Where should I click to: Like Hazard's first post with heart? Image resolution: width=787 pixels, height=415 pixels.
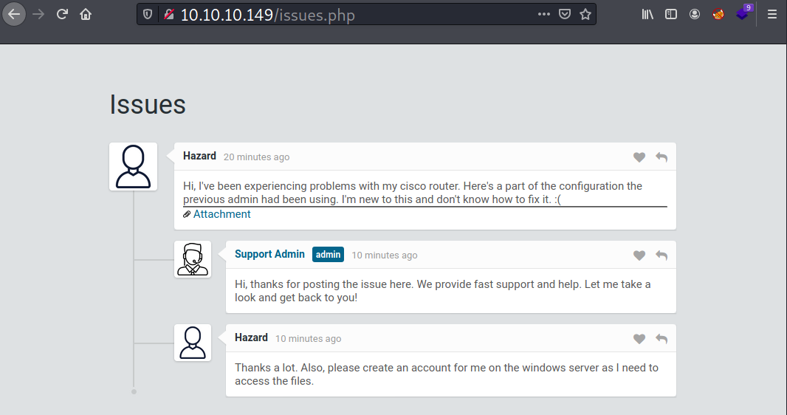[639, 157]
